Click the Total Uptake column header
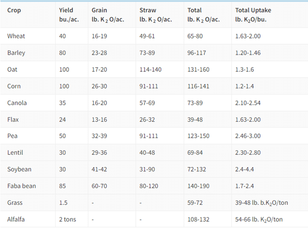This screenshot has height=229, width=308. pos(254,10)
